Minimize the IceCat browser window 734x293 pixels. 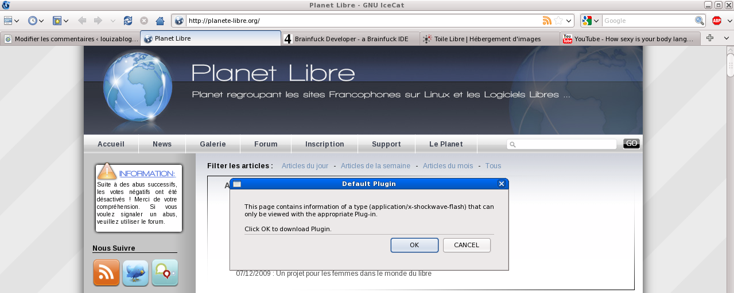[709, 5]
